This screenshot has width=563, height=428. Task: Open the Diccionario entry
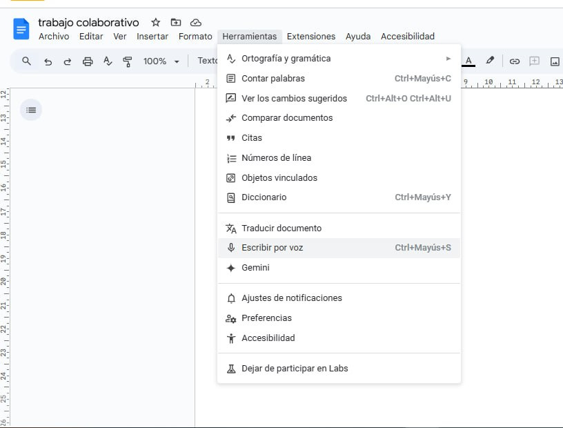339,197
